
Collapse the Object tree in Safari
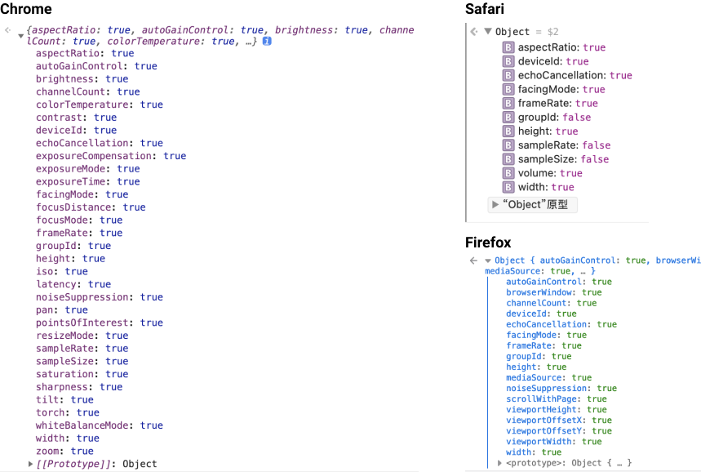pyautogui.click(x=488, y=31)
